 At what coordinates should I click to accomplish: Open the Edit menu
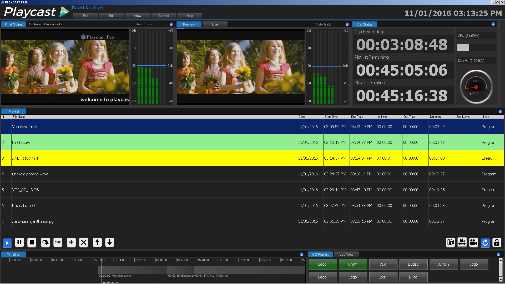112,16
